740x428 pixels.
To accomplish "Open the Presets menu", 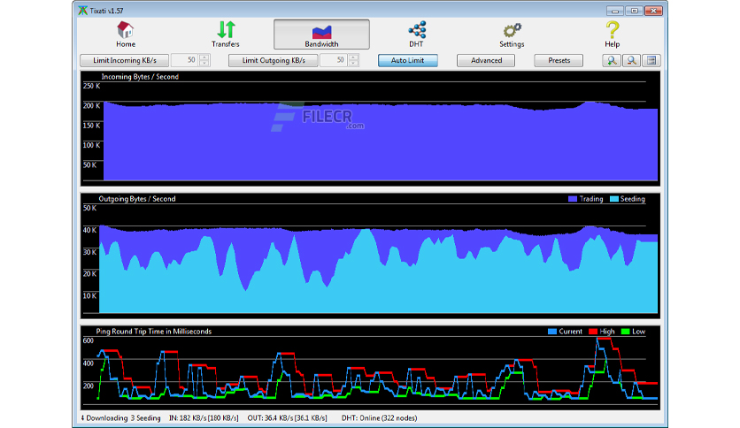I will [x=559, y=60].
